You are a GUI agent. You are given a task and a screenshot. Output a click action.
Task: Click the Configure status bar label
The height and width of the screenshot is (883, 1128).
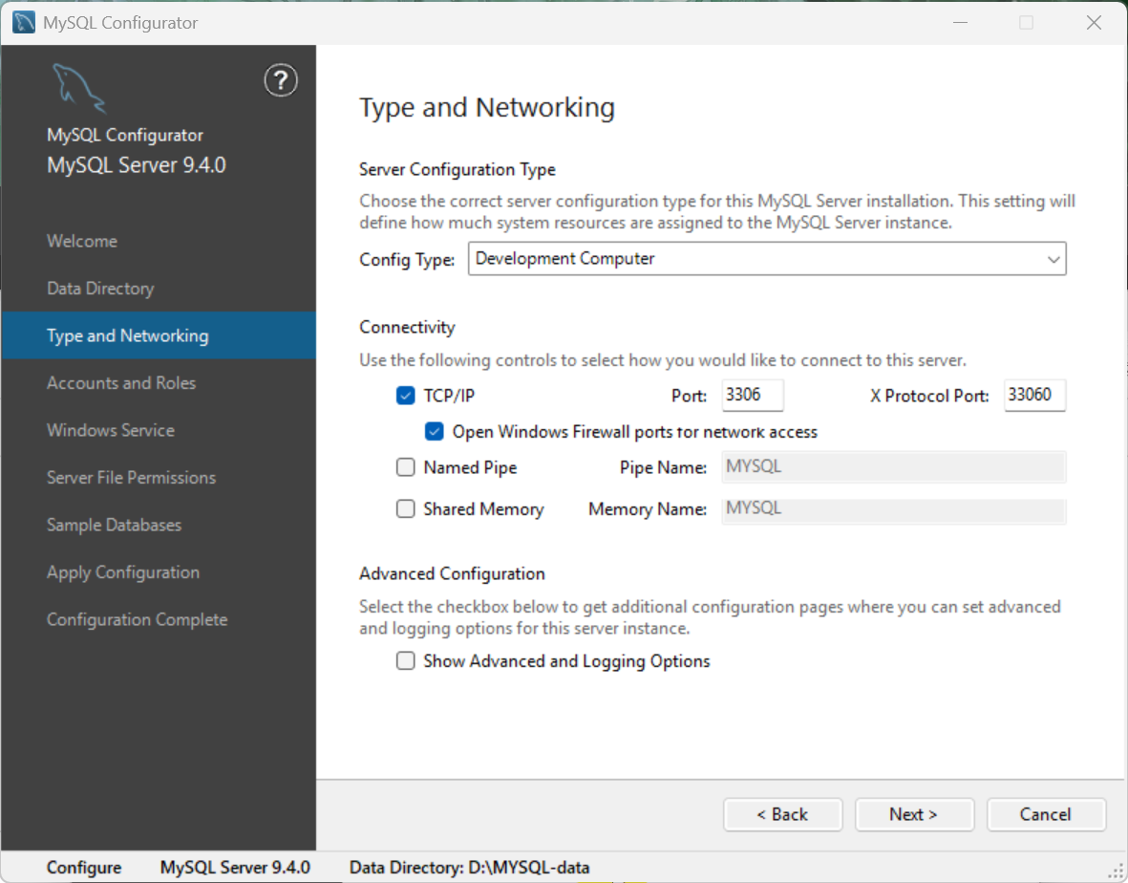point(83,868)
